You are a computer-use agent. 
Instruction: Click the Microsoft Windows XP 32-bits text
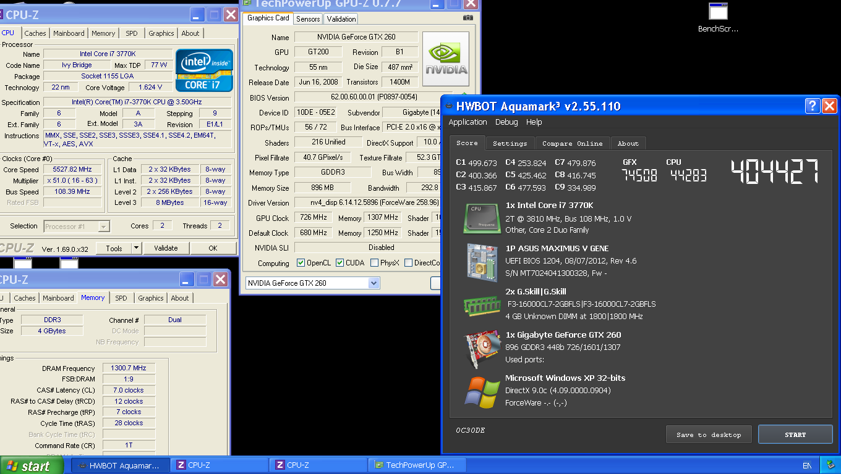point(565,378)
